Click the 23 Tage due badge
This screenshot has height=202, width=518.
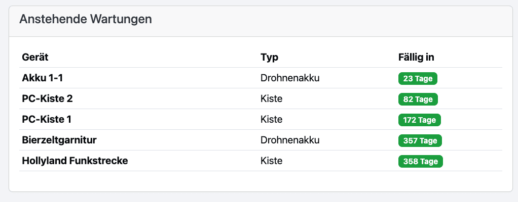coord(418,79)
